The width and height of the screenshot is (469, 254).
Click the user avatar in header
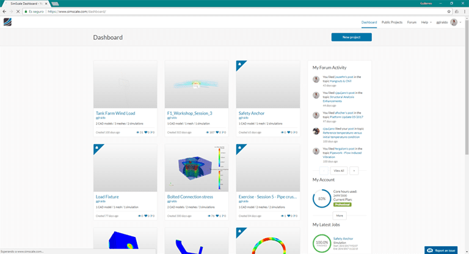(x=454, y=22)
